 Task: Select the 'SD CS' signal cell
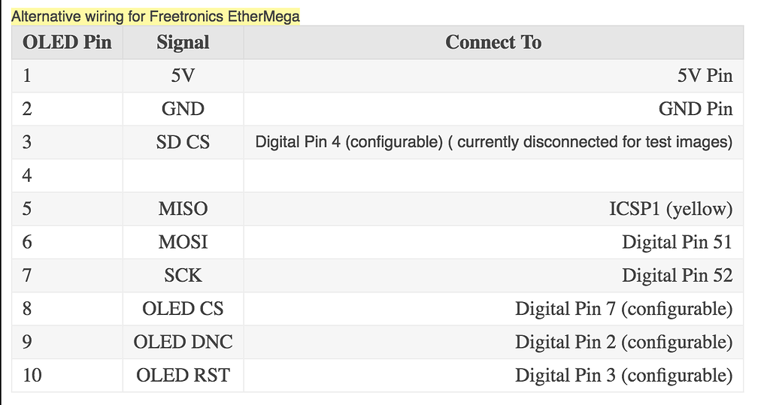(x=183, y=142)
